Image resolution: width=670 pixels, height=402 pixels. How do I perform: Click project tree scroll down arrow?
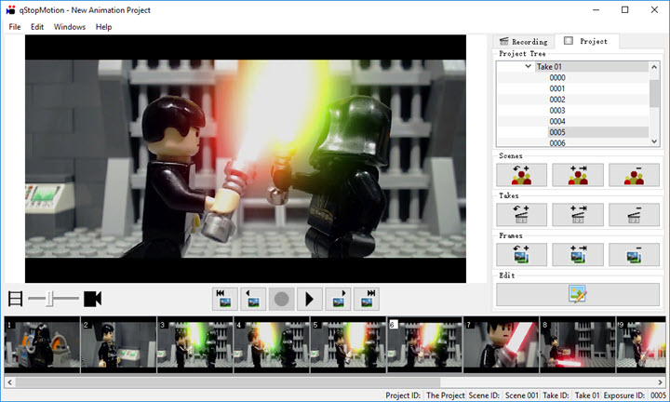[x=654, y=141]
